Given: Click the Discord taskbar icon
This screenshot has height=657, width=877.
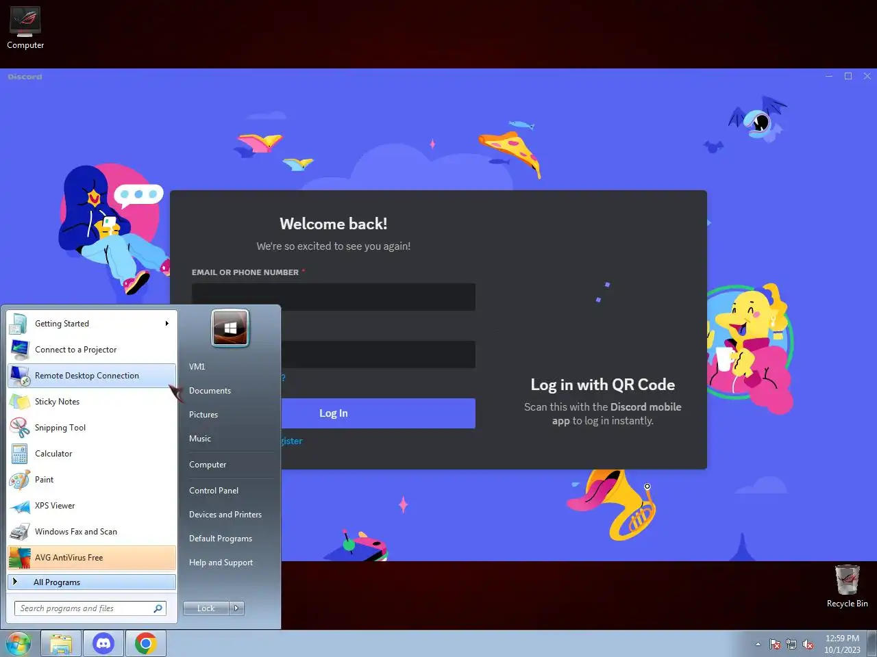Looking at the screenshot, I should (103, 644).
